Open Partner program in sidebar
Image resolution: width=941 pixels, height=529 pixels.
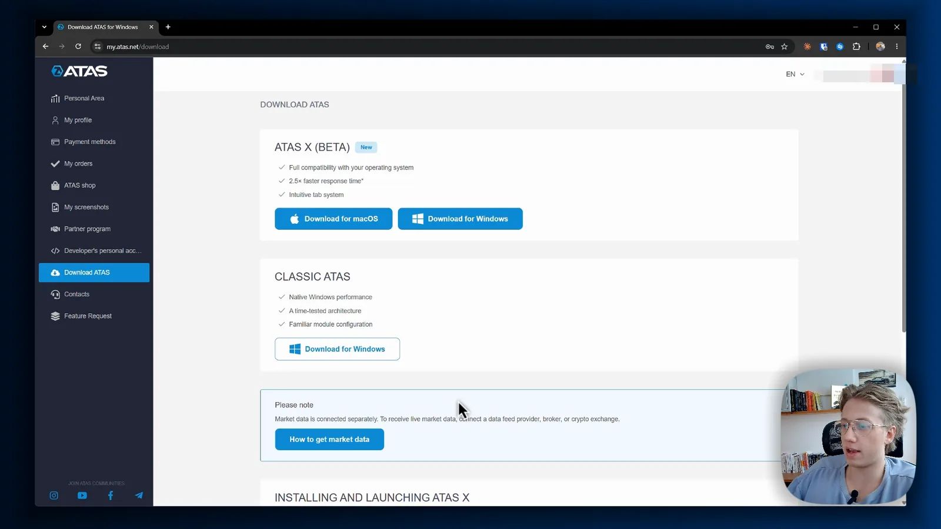[x=94, y=229]
